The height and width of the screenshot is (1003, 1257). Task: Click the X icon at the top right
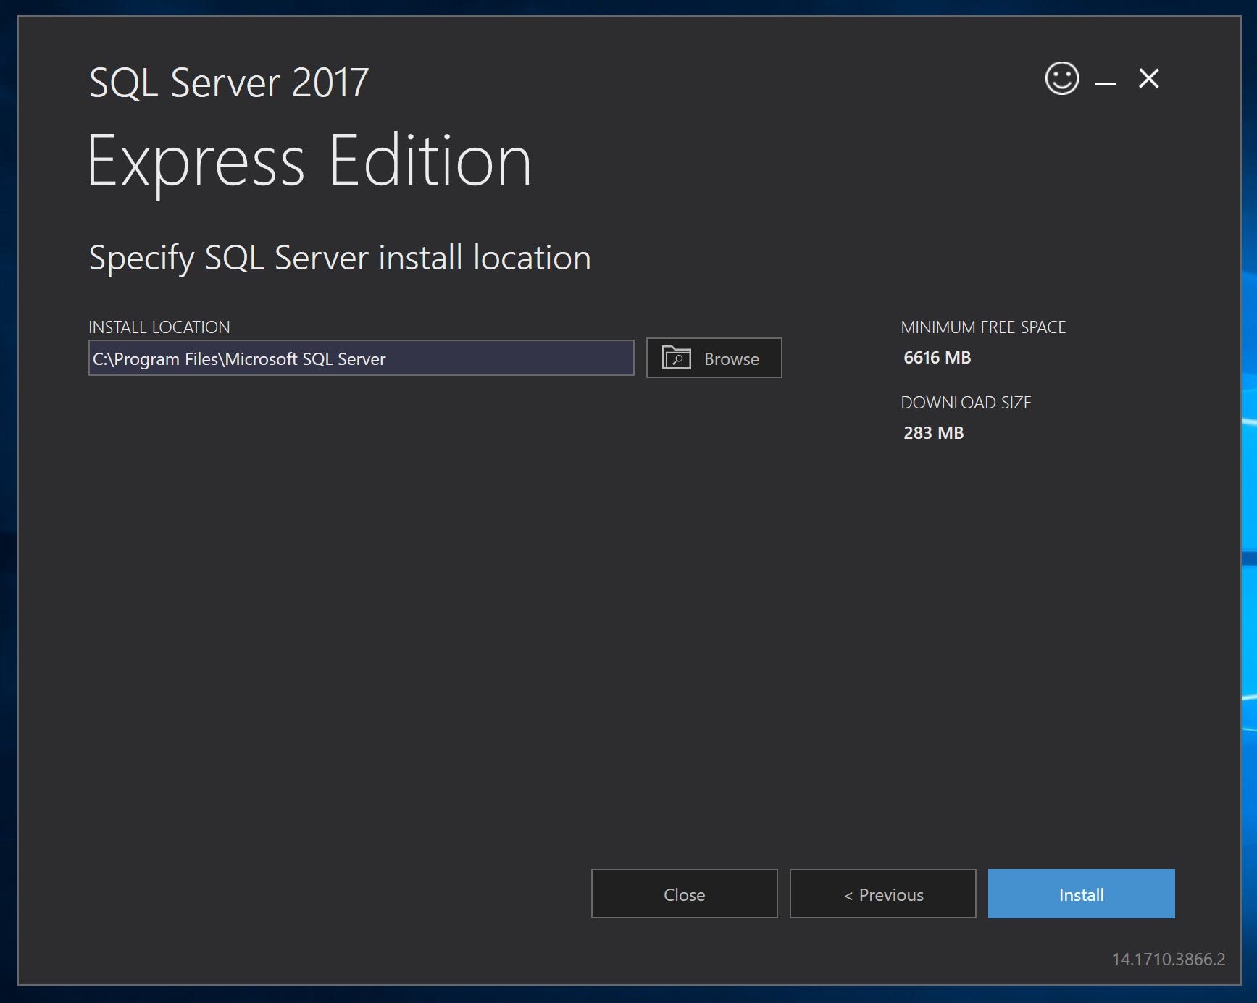1149,80
